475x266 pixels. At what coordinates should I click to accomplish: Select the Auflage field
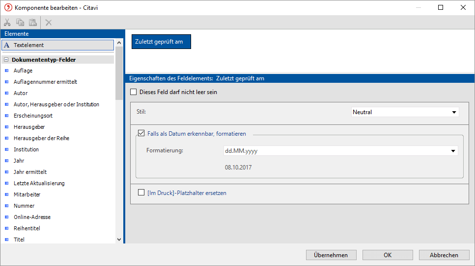[x=23, y=71]
